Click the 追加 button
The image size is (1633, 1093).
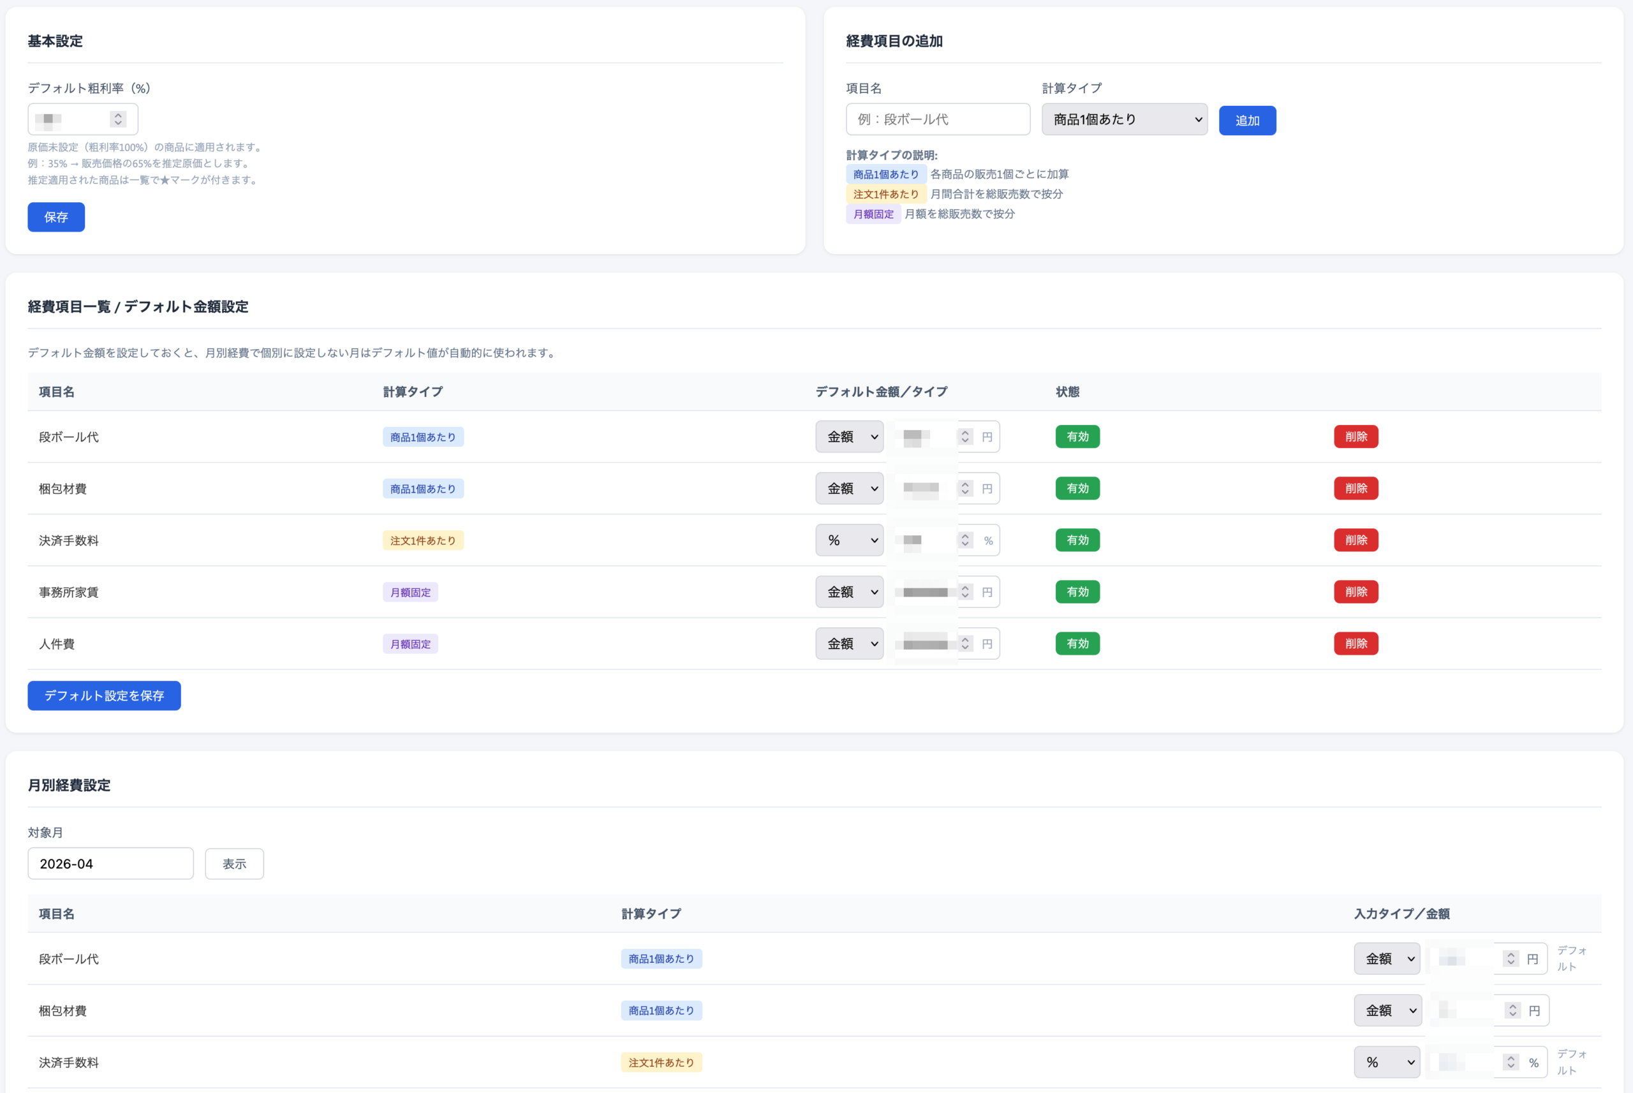point(1246,121)
